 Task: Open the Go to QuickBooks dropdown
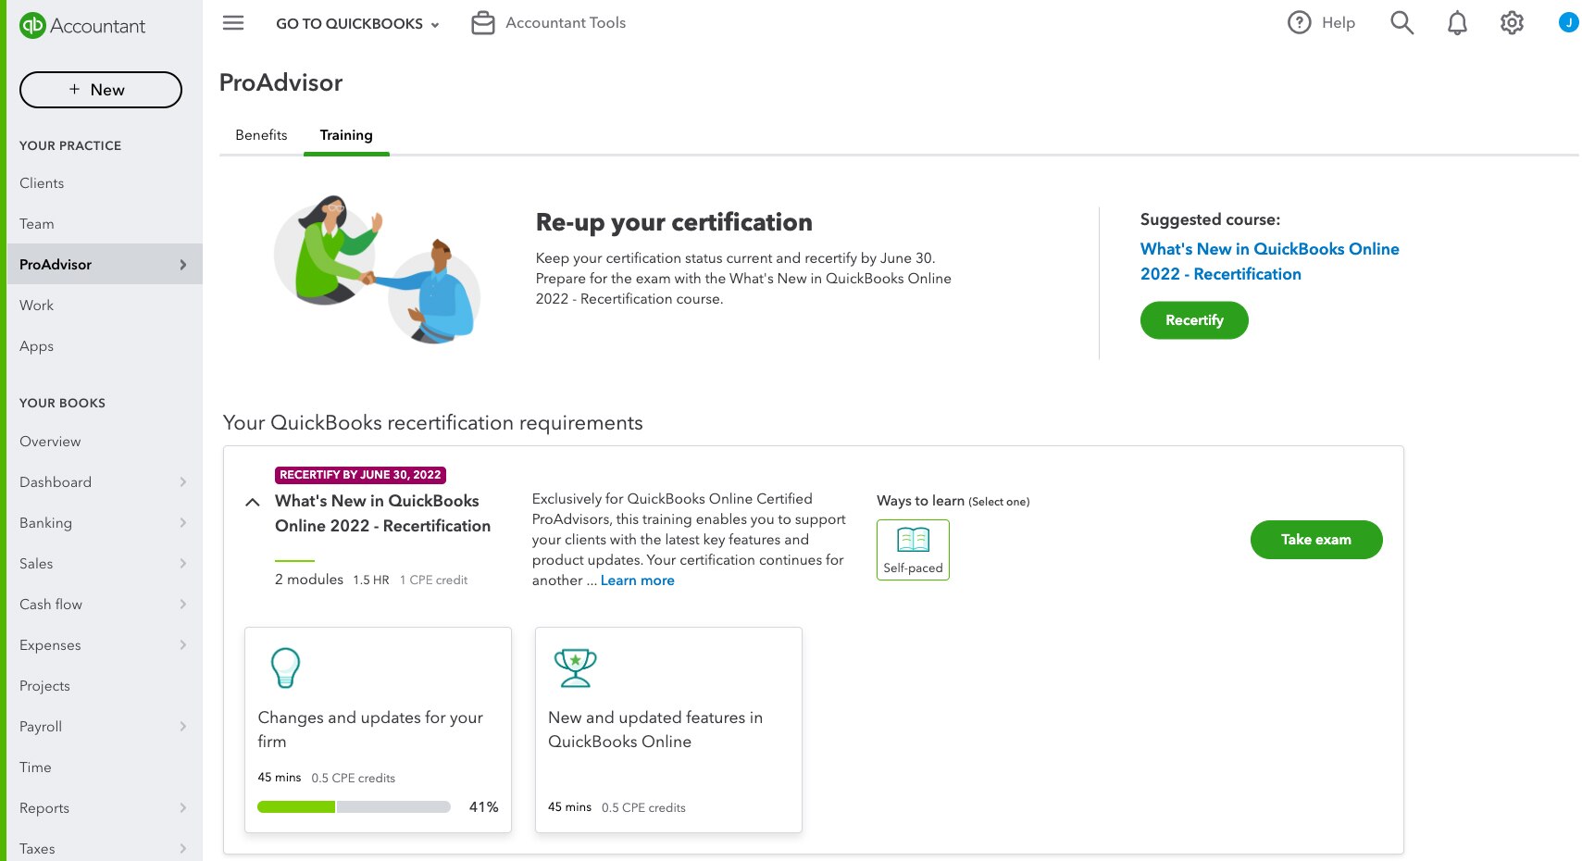[357, 24]
